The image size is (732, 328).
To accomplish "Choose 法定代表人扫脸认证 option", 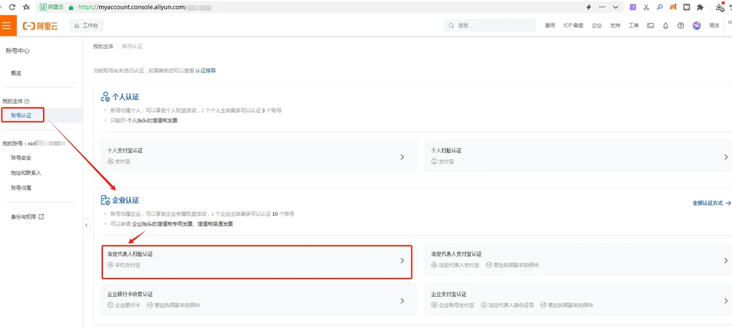I will pos(256,262).
